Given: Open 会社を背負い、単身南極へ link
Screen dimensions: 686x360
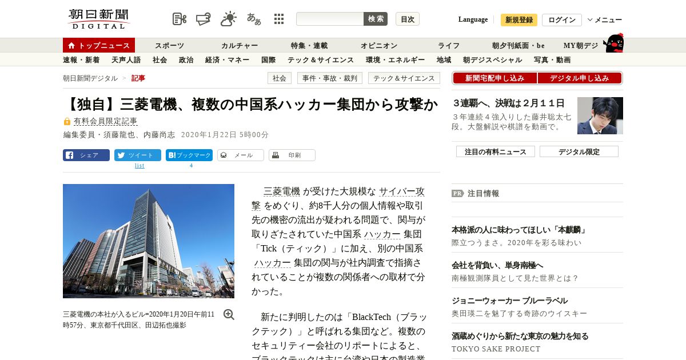Looking at the screenshot, I should (x=497, y=265).
